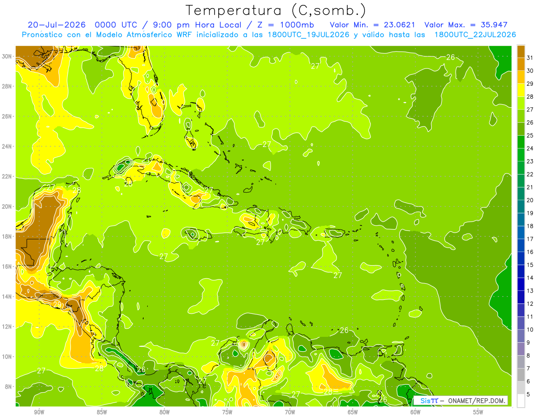Click the '26N' latitude axis label
The width and height of the screenshot is (542, 418).
coord(7,116)
